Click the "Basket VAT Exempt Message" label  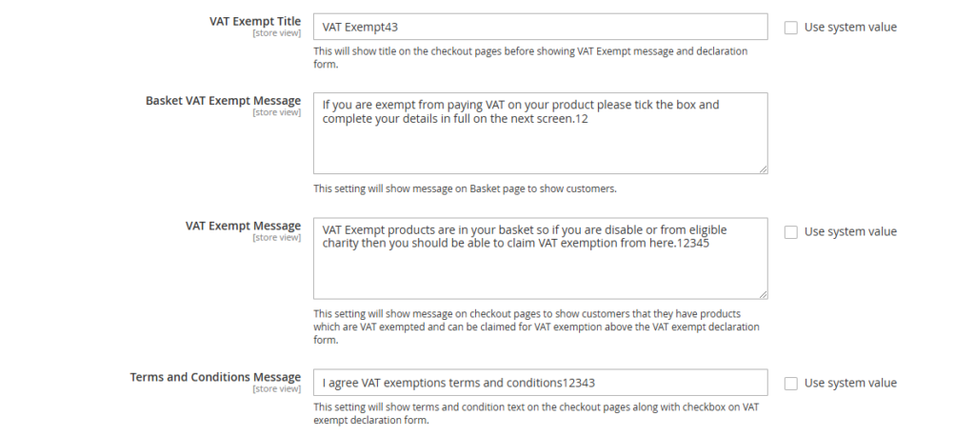click(223, 100)
